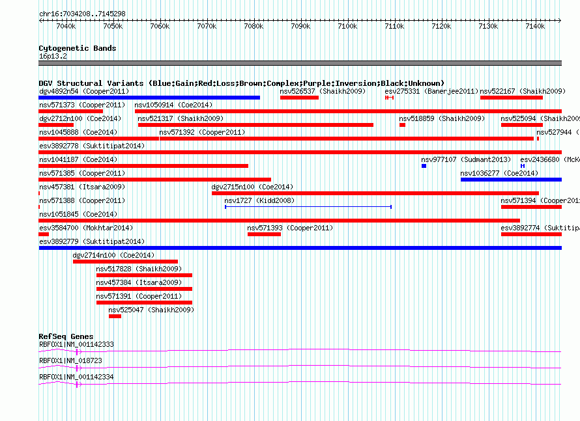This screenshot has width=580, height=421.
Task: Select nsv457384 (Itsara2009) label
Action: click(139, 282)
